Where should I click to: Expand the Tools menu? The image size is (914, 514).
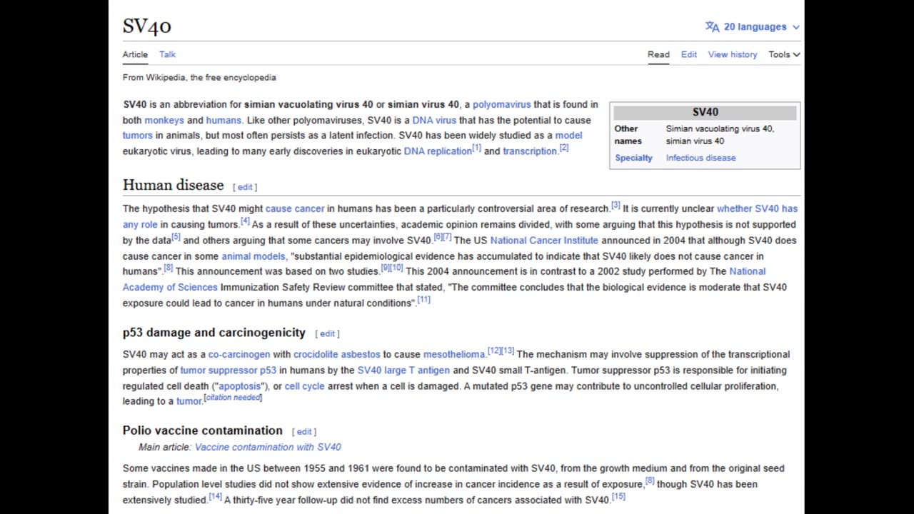(x=784, y=54)
